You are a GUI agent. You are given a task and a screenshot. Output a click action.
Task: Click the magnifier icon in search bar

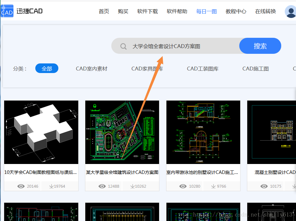click(123, 46)
